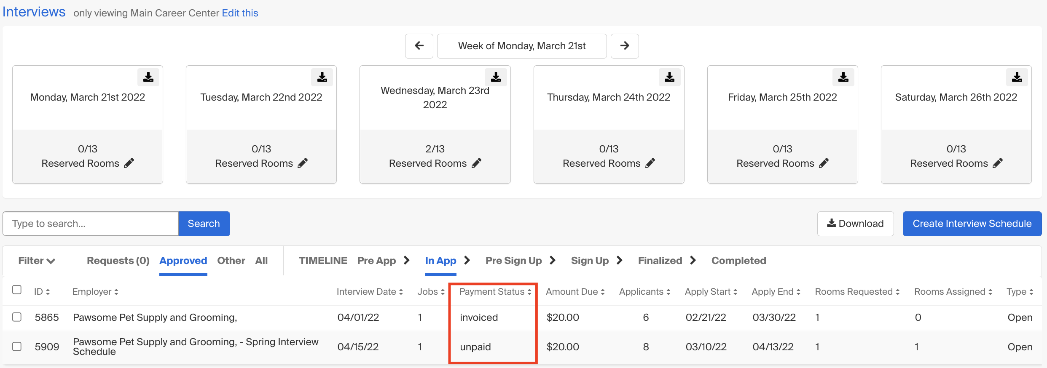Edit reserved rooms for Friday March 25th
Viewport: 1047px width, 368px height.
824,163
